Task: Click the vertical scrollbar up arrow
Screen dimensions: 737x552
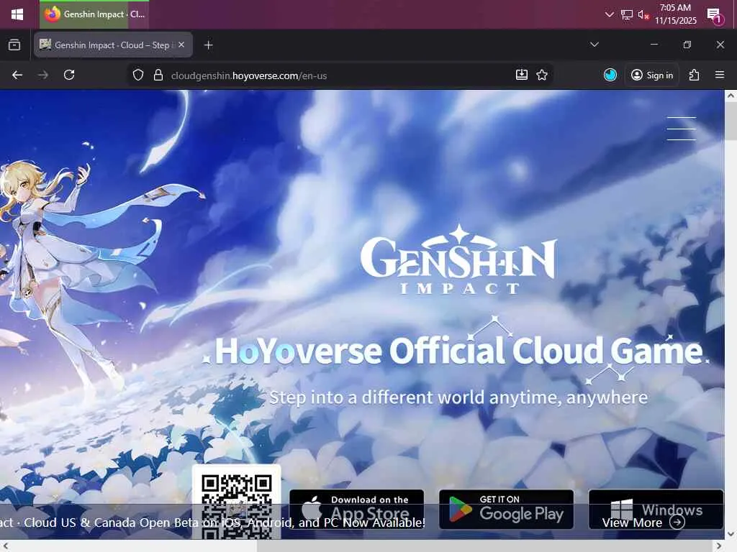Action: [x=731, y=96]
